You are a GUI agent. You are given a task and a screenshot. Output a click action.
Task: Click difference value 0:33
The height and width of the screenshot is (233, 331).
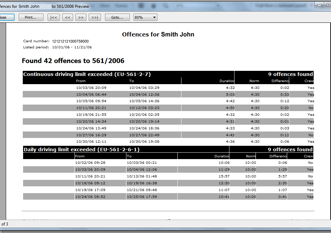(x=284, y=94)
